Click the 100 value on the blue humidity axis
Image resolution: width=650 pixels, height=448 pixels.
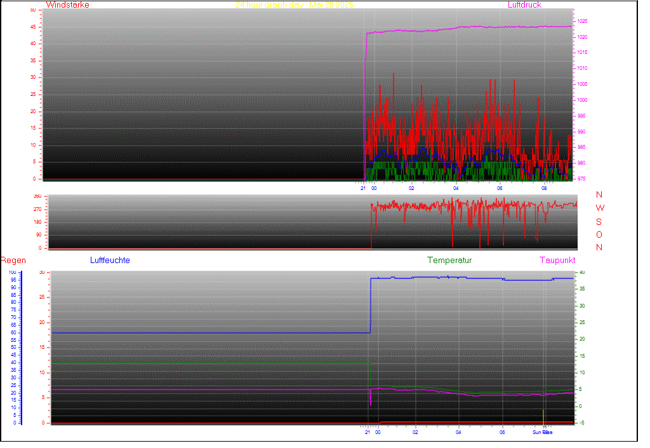coord(13,273)
